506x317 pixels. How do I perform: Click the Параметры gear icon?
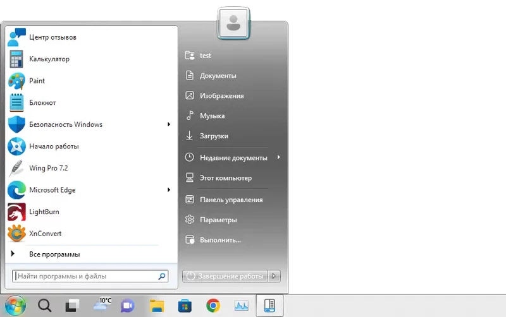click(190, 220)
